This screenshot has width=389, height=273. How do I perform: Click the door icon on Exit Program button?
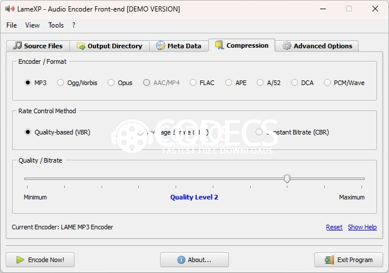point(329,260)
